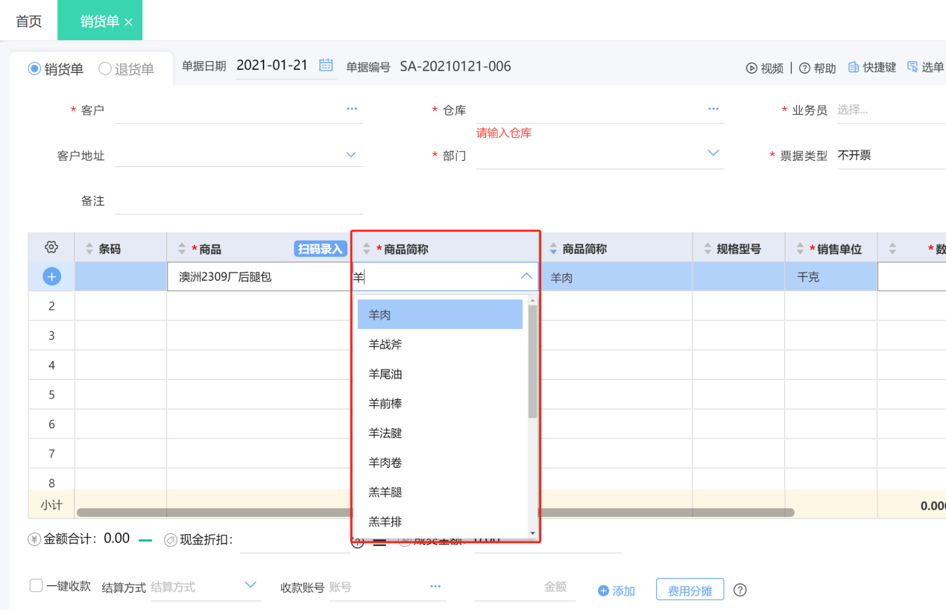
Task: Collapse the 商品简称 dropdown chevron
Action: [526, 276]
